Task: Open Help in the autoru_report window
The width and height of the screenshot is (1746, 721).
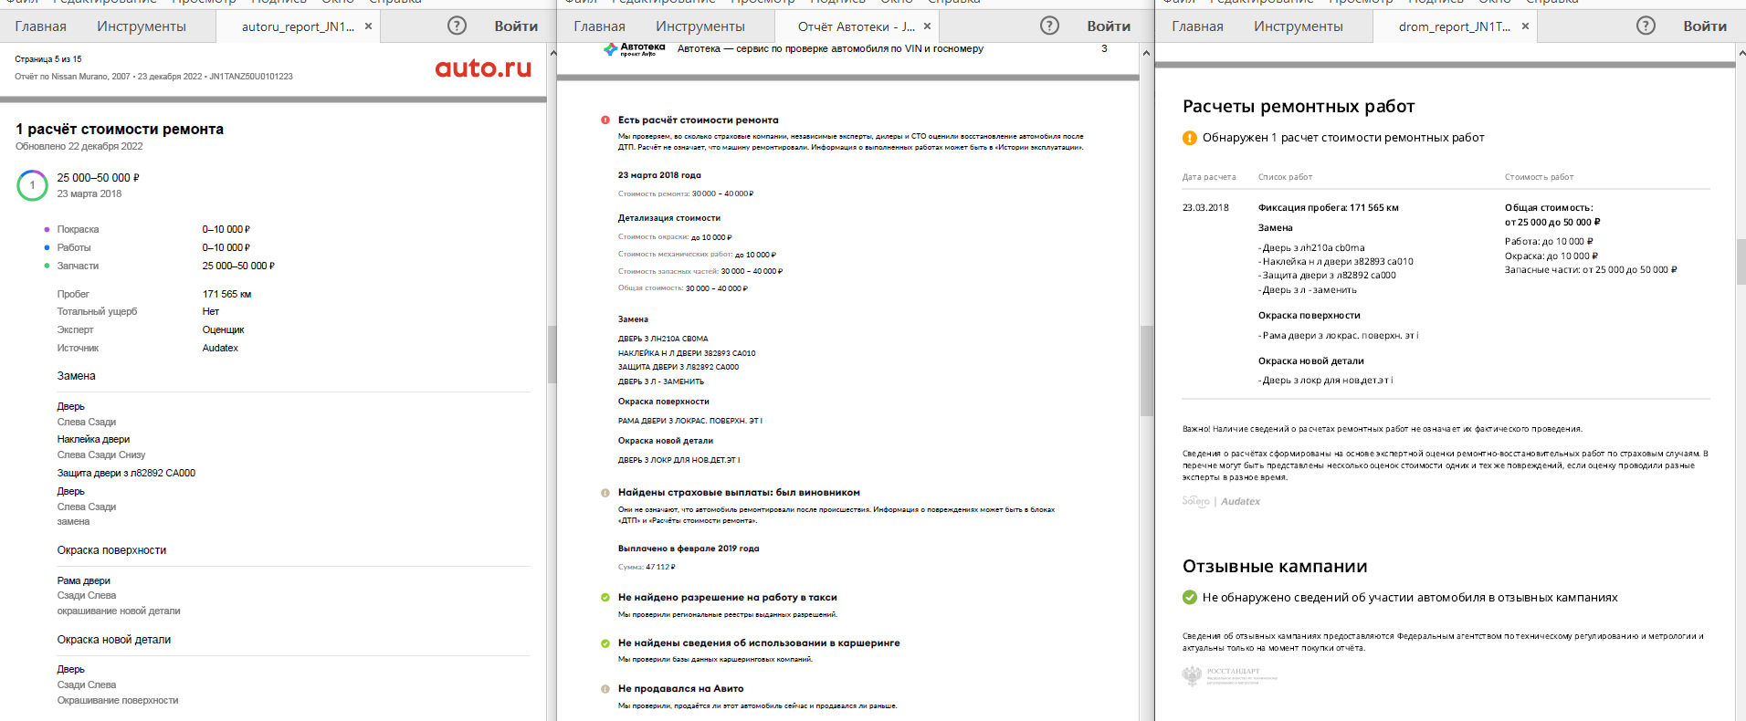Action: pos(457,26)
